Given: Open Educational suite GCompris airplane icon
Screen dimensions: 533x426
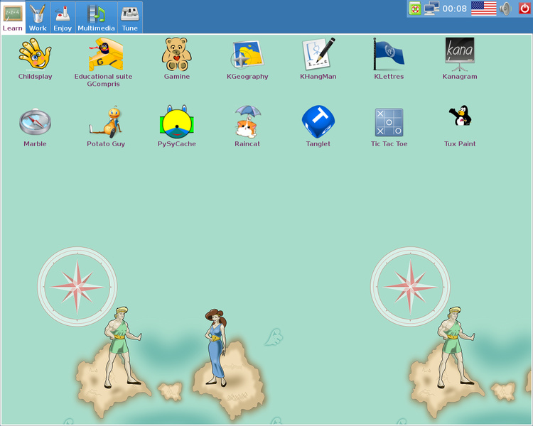Looking at the screenshot, I should (x=106, y=54).
